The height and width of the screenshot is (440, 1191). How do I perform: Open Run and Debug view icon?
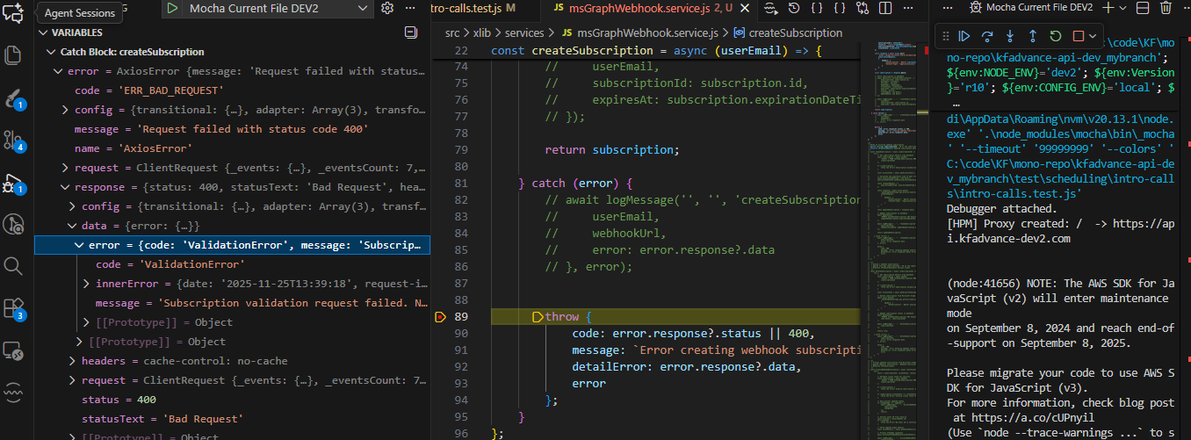tap(13, 183)
